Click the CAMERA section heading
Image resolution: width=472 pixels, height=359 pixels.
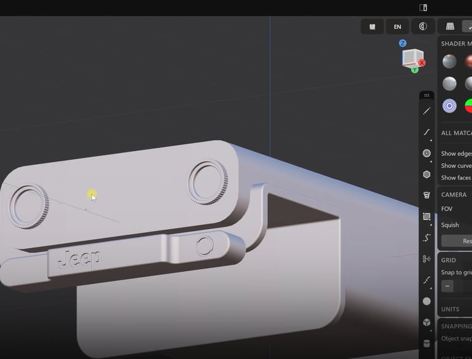tap(454, 194)
